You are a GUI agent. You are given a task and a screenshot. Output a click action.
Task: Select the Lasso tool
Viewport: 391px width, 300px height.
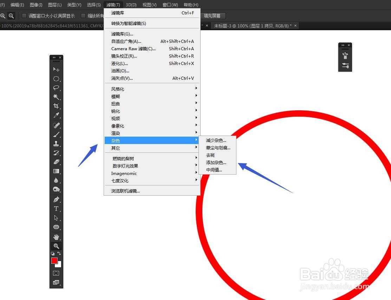click(x=56, y=88)
